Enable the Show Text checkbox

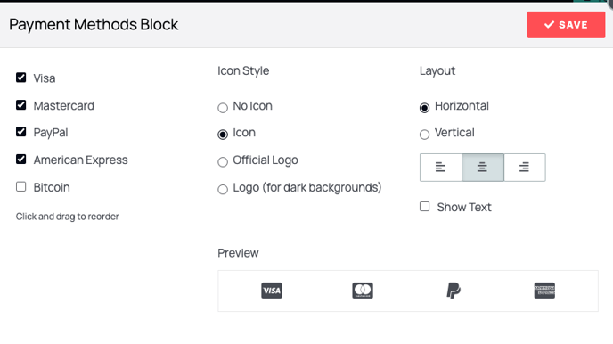(425, 206)
